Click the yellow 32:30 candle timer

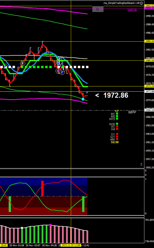tap(115, 142)
